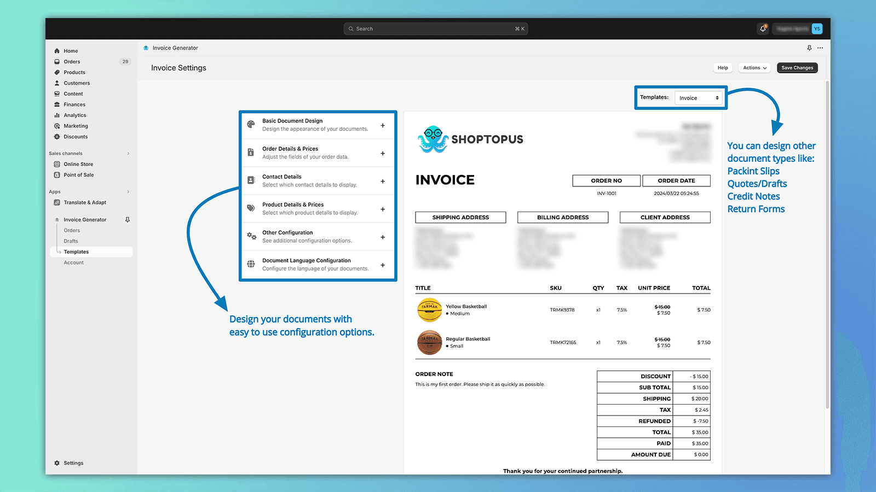Screen dimensions: 876x492
Task: Click the Settings gear icon
Action: click(57, 463)
